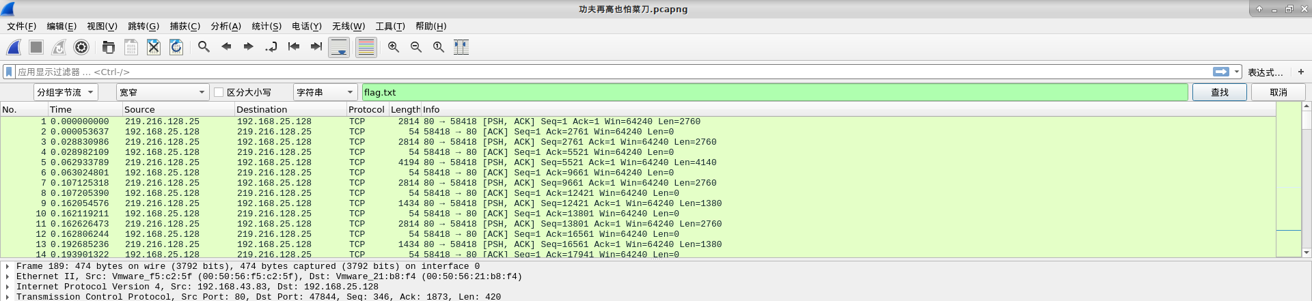Select packet 9 with Seq=12421
This screenshot has height=301, width=1312.
[x=638, y=203]
